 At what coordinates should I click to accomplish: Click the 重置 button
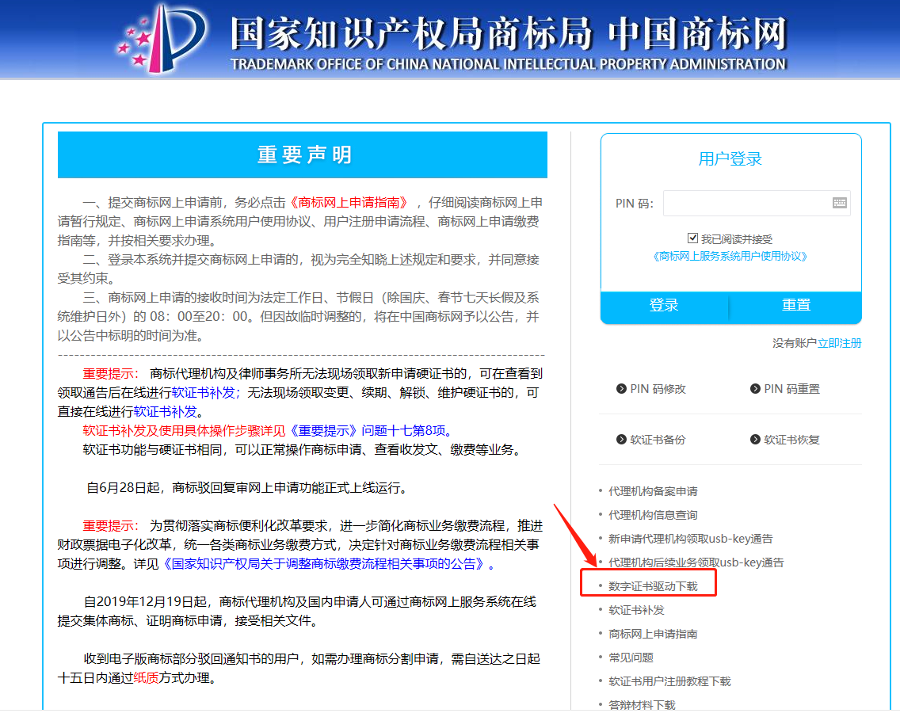pos(796,306)
